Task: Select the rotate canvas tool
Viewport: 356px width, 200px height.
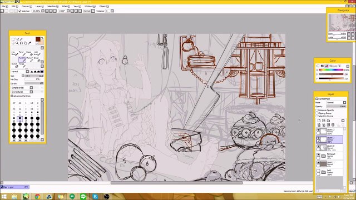Action: point(21,43)
